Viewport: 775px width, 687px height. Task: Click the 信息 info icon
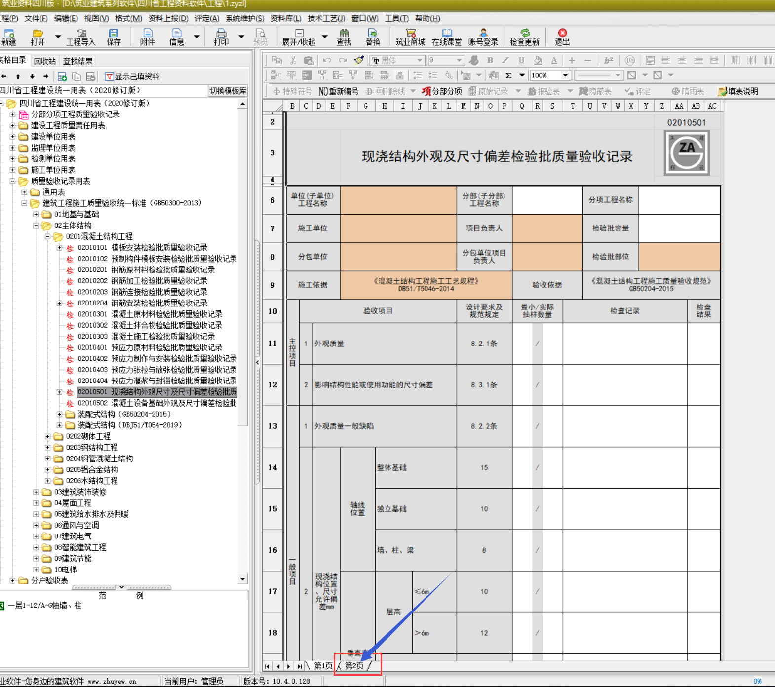176,37
